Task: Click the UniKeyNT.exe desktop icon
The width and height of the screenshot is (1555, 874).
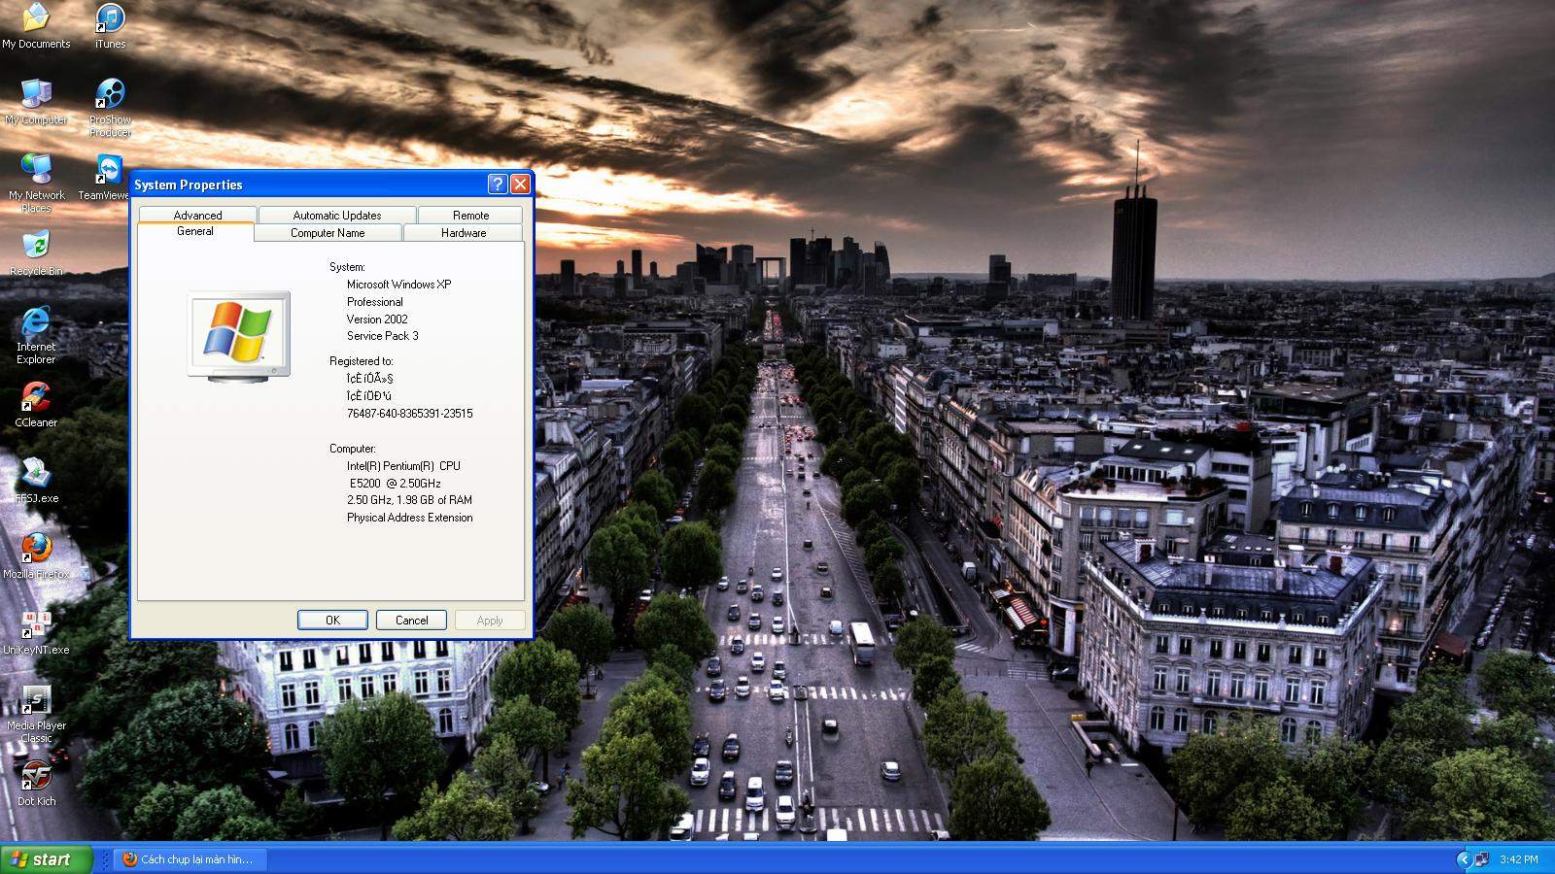Action: click(x=36, y=625)
